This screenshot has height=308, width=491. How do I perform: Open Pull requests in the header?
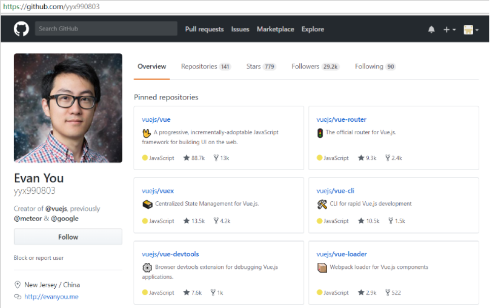[x=204, y=29]
